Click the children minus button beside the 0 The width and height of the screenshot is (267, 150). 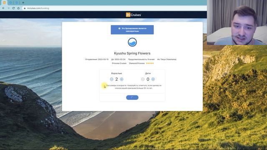coord(143,79)
